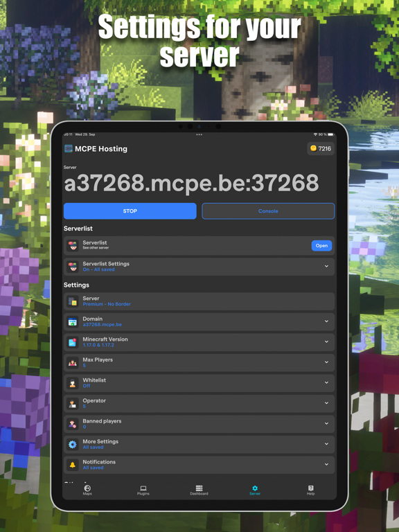Click the battery icon in status bar
The height and width of the screenshot is (532, 399).
[331, 134]
